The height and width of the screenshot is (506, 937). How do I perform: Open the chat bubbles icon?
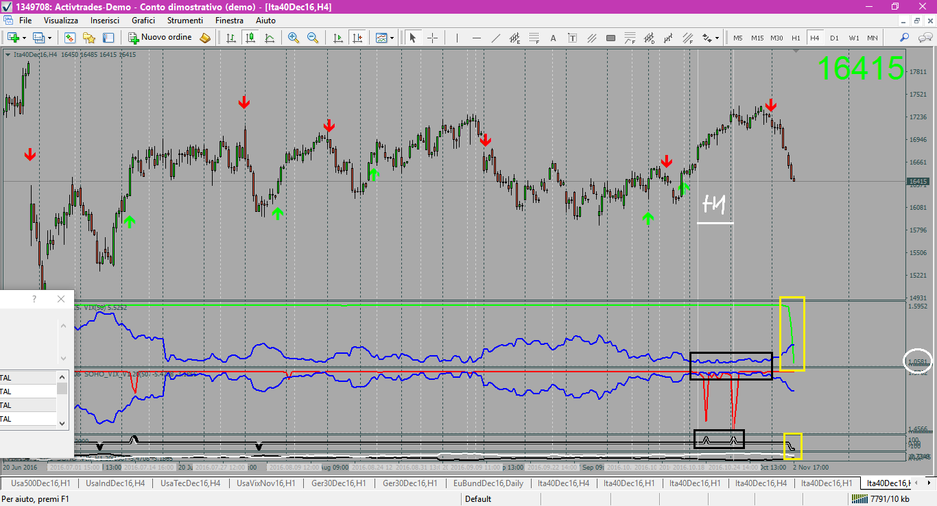[x=924, y=38]
